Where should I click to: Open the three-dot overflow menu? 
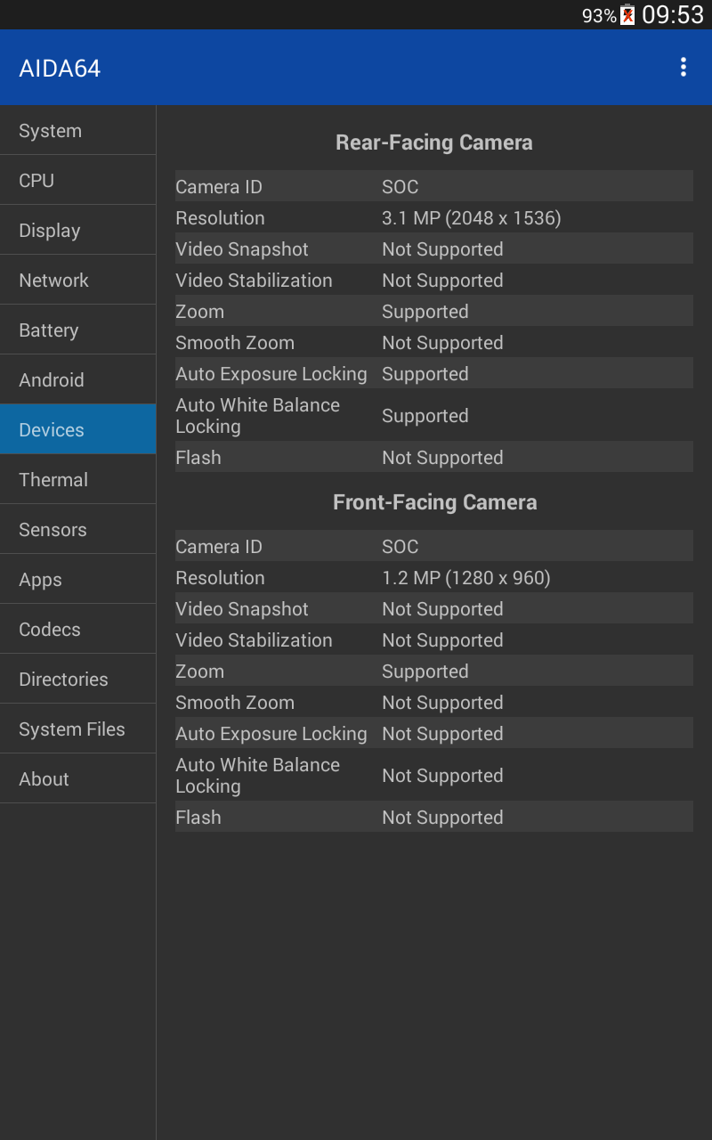683,68
